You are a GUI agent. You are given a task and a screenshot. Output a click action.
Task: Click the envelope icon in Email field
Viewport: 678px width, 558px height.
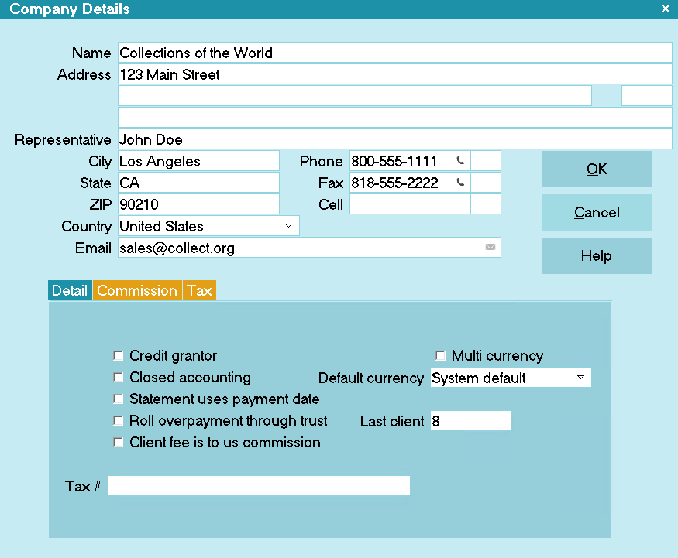click(490, 247)
